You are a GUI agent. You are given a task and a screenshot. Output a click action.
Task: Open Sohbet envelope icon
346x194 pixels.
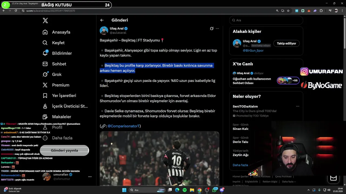(45, 64)
